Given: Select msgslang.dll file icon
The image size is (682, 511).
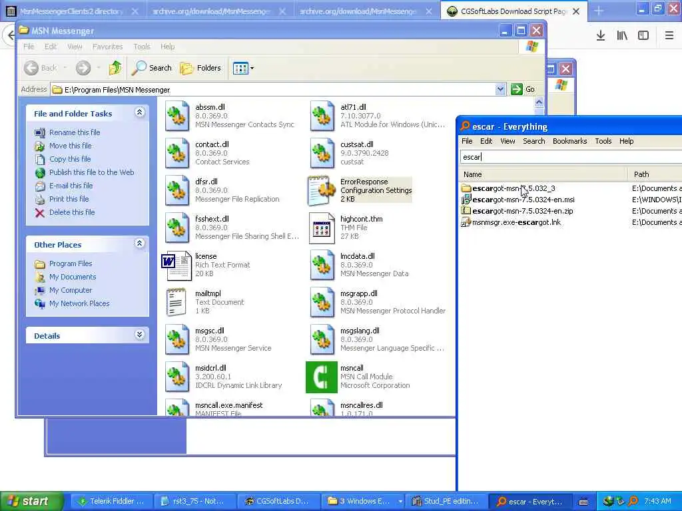Looking at the screenshot, I should pos(322,340).
